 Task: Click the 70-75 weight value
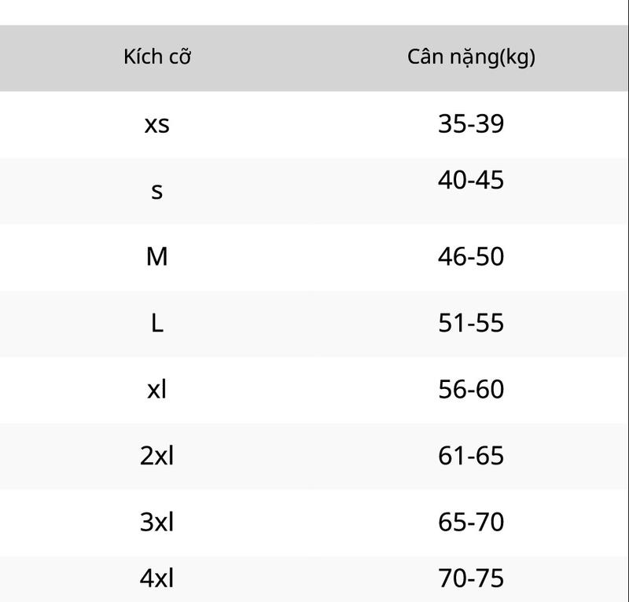point(471,578)
